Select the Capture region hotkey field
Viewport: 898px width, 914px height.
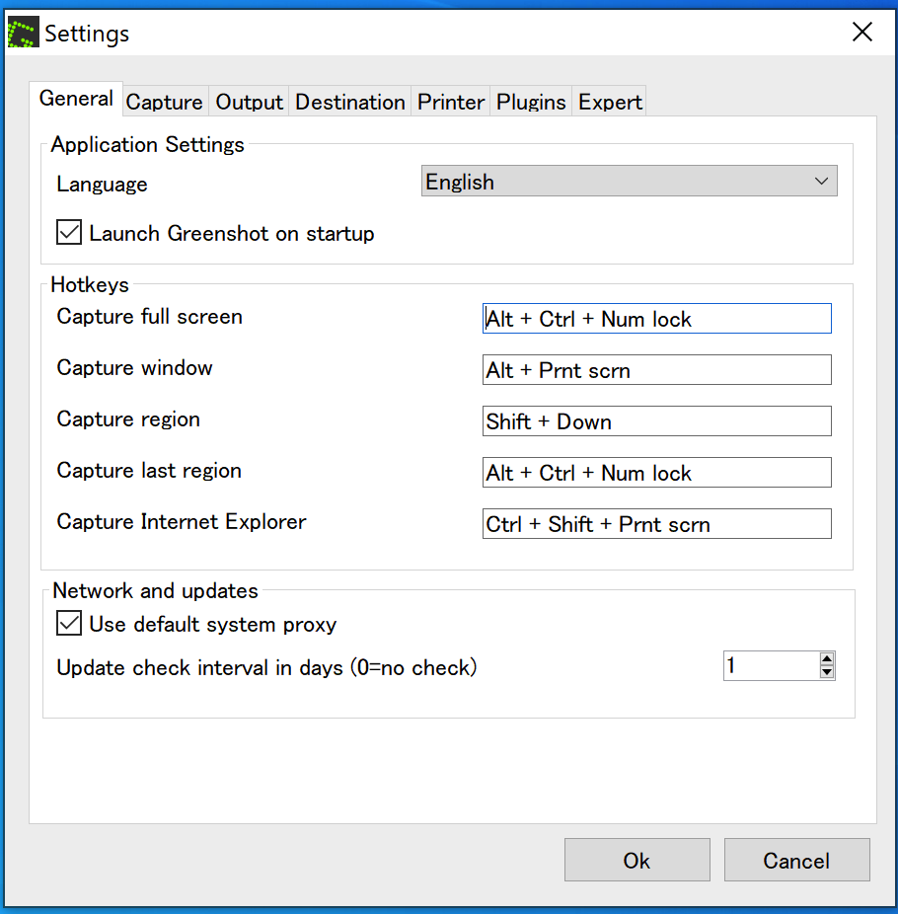point(656,421)
